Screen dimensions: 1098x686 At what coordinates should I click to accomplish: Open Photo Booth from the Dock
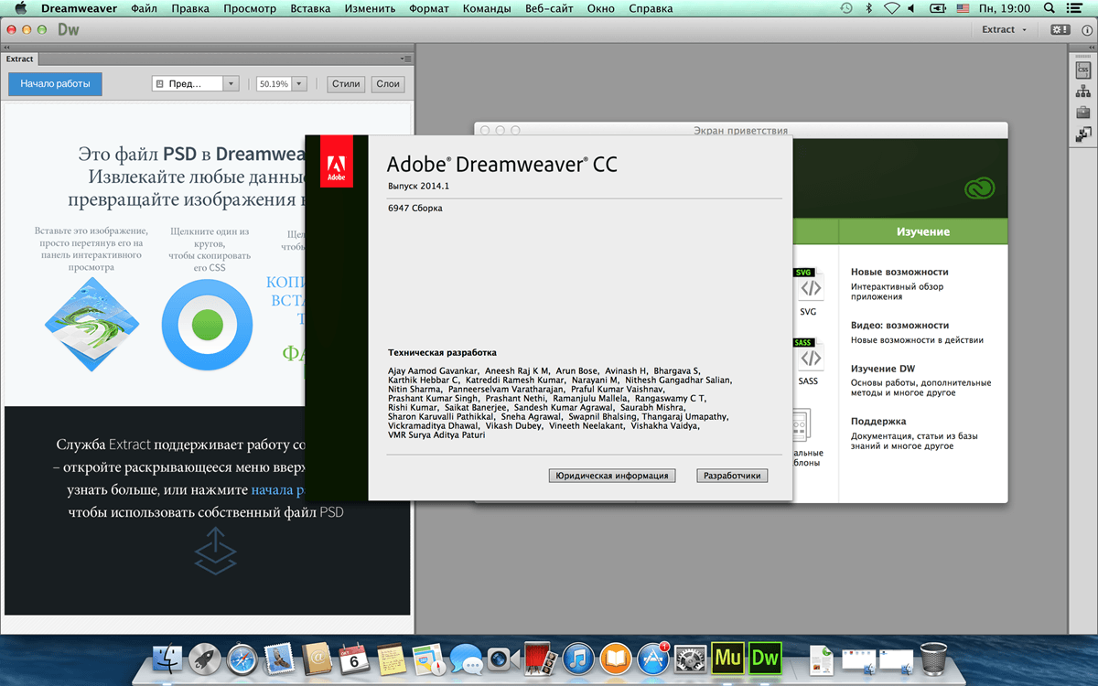click(541, 657)
